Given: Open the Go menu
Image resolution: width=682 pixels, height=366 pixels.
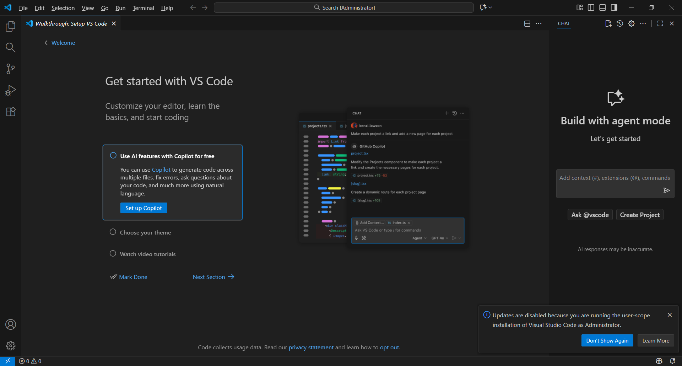Looking at the screenshot, I should (104, 8).
